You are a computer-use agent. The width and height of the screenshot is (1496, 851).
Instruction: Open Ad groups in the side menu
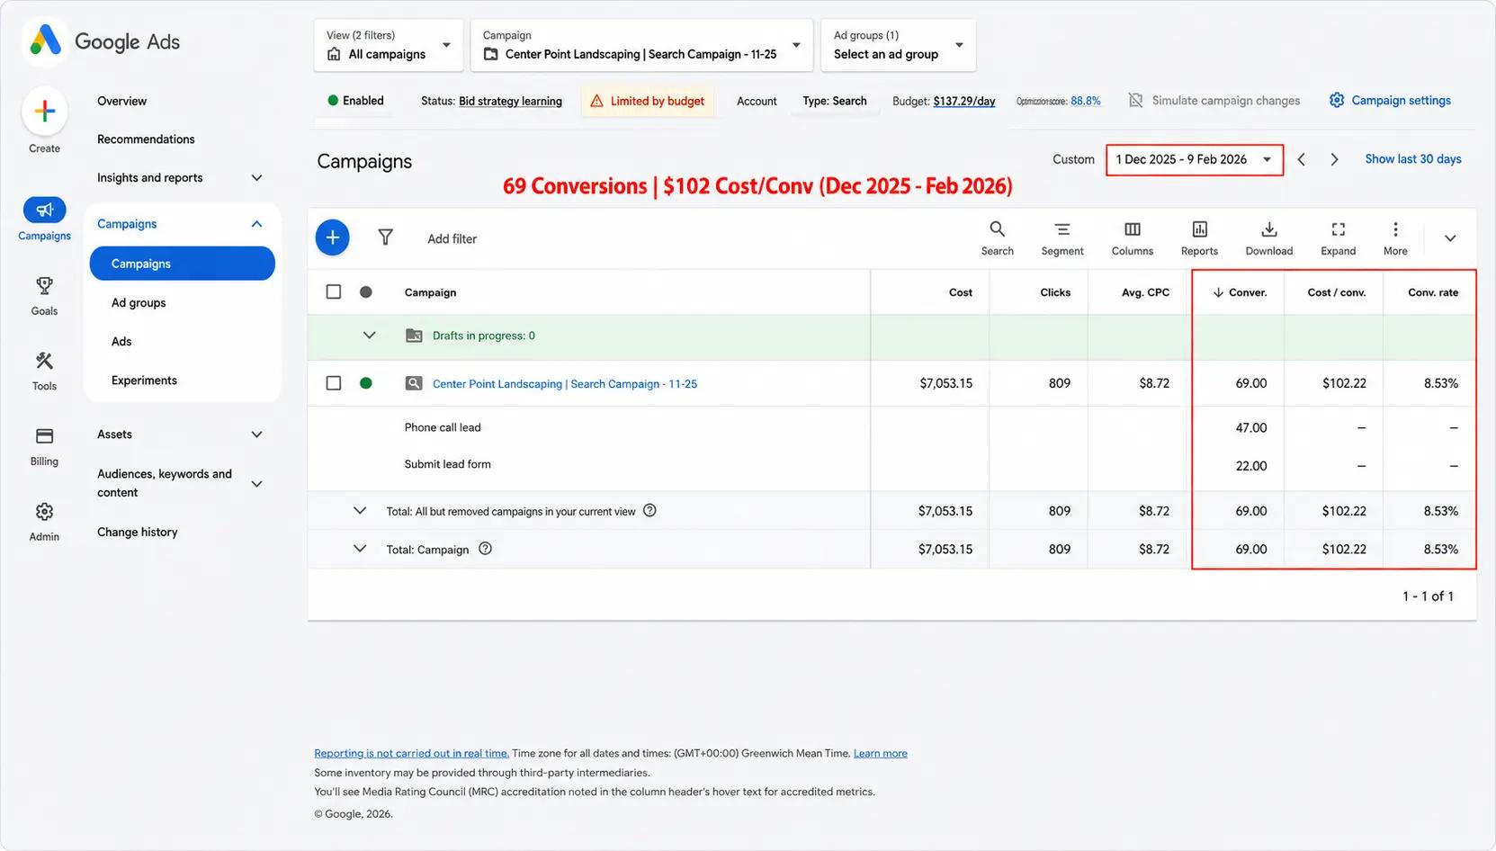(139, 303)
